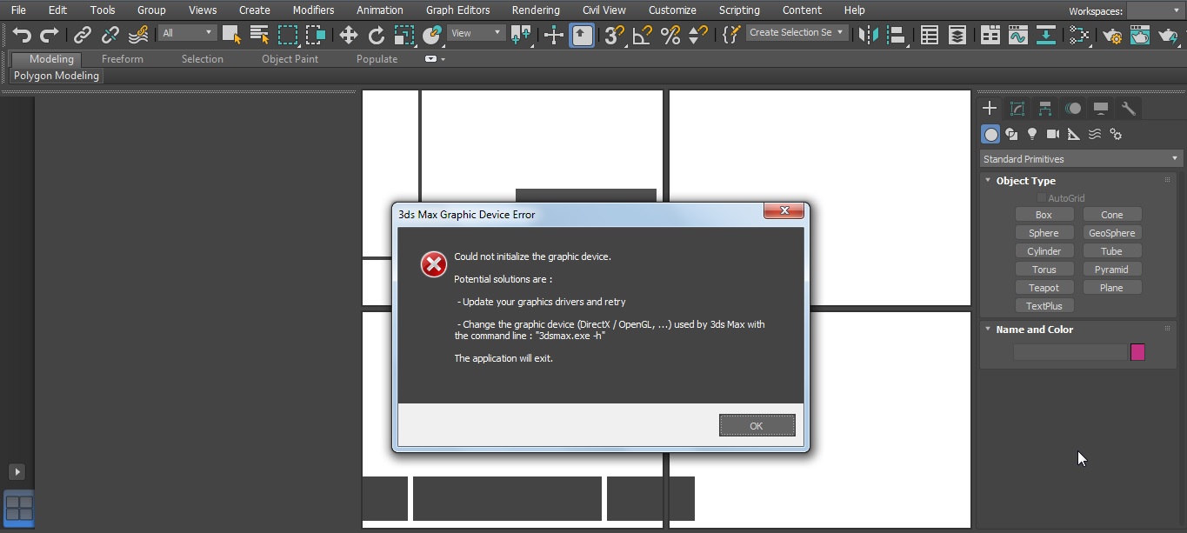Open the Rendering menu
This screenshot has height=533, width=1187.
pyautogui.click(x=536, y=10)
